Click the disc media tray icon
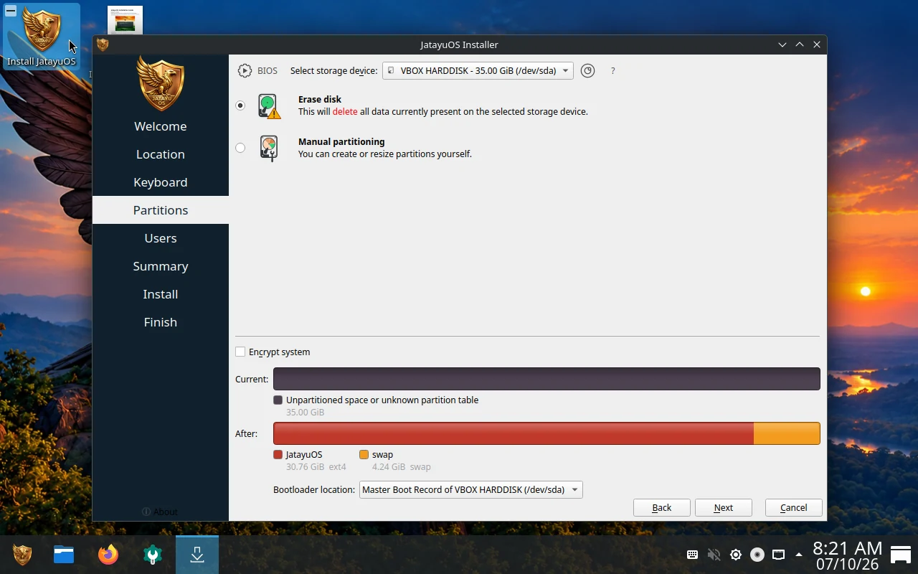This screenshot has height=574, width=918. 757,555
